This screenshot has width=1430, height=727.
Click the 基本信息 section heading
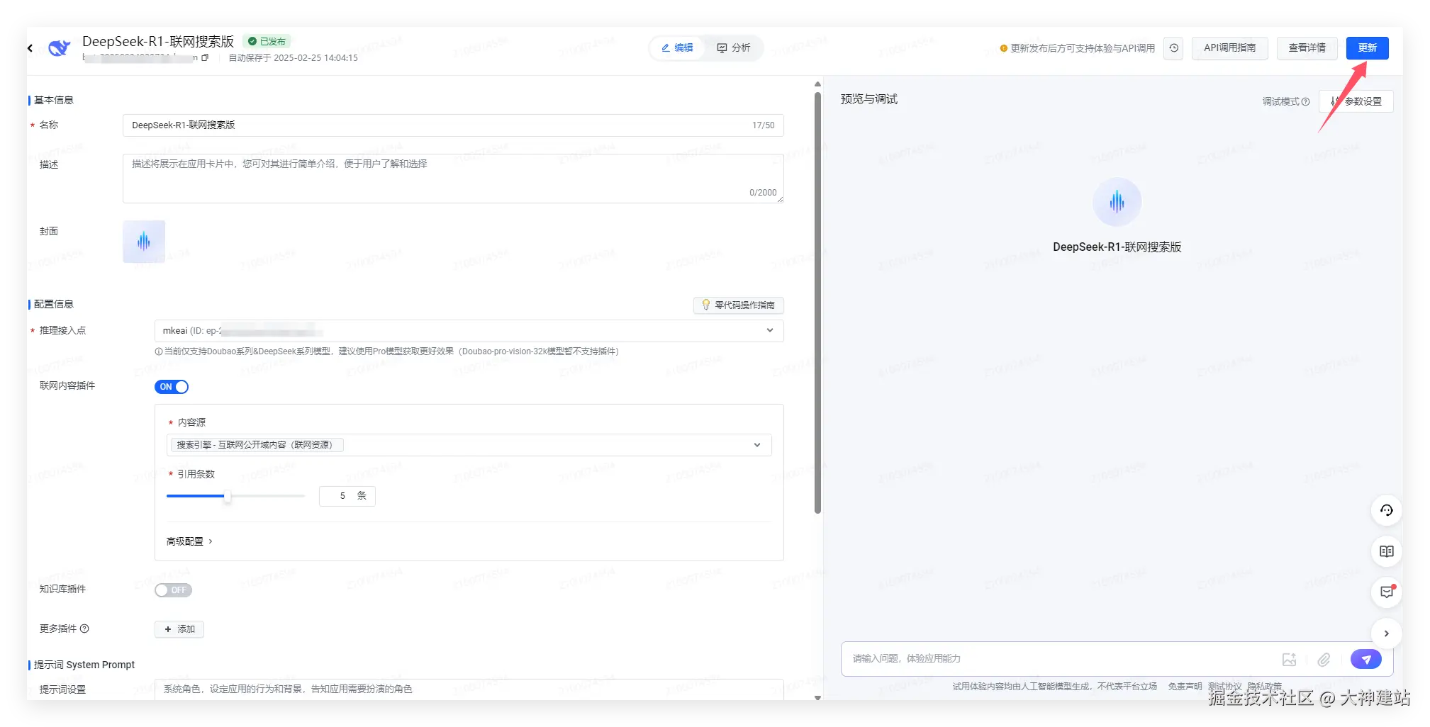pos(54,100)
